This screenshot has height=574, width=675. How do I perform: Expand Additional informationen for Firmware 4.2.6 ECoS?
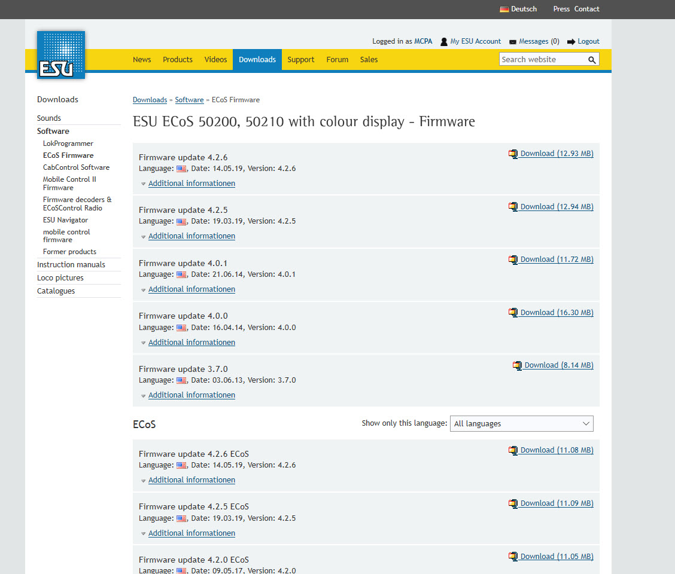[x=191, y=480]
